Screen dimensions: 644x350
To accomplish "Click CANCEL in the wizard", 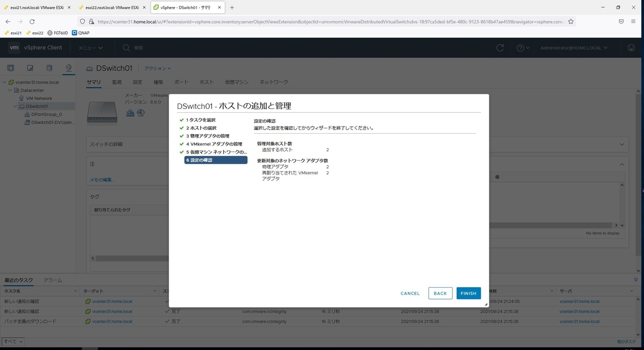I will (x=410, y=293).
